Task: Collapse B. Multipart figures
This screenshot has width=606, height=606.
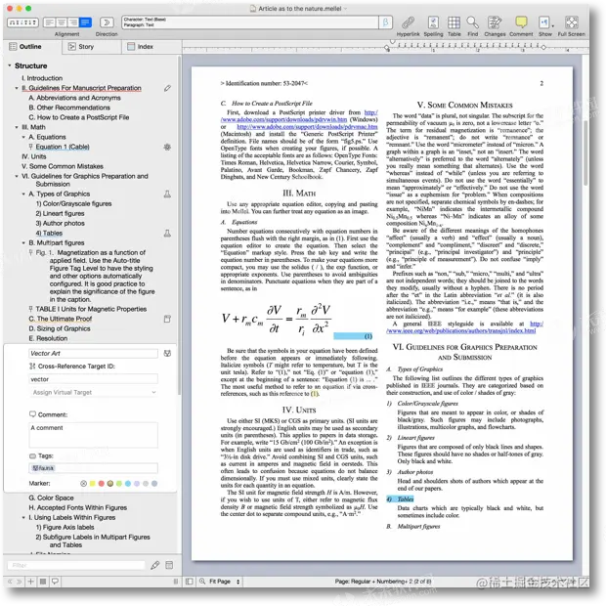Action: pyautogui.click(x=23, y=242)
